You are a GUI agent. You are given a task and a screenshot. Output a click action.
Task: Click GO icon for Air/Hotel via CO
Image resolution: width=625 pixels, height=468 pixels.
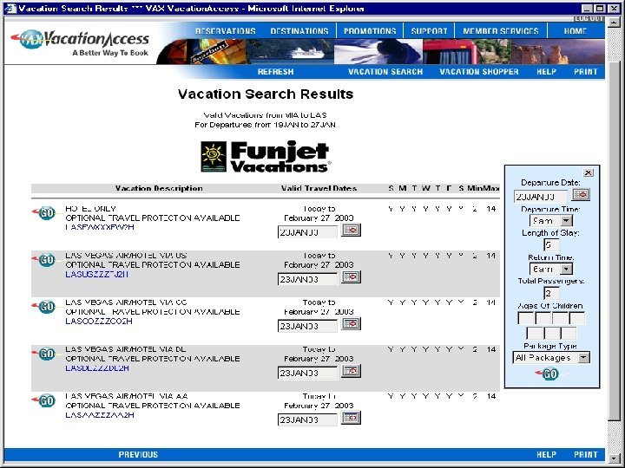pos(44,307)
